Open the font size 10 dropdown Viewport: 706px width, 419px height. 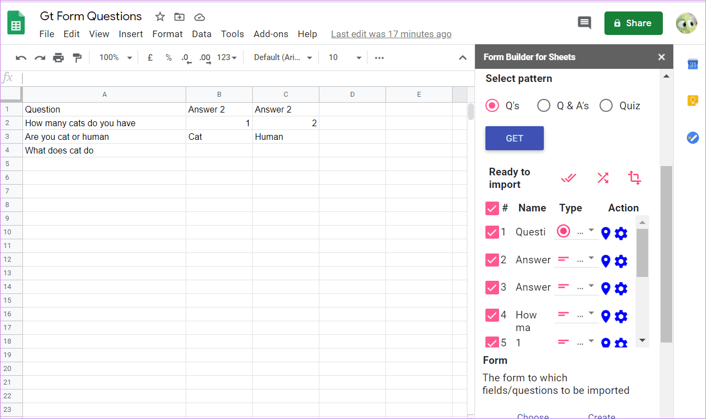[345, 57]
